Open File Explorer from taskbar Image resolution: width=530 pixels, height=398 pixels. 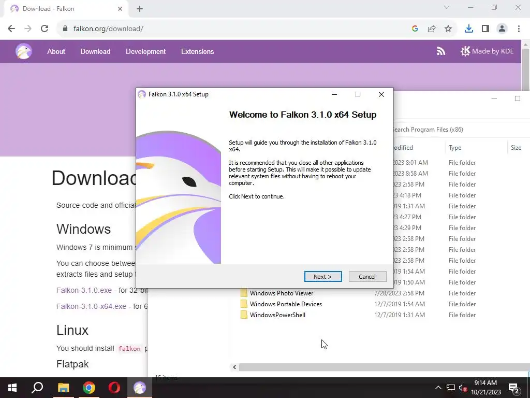coord(63,388)
